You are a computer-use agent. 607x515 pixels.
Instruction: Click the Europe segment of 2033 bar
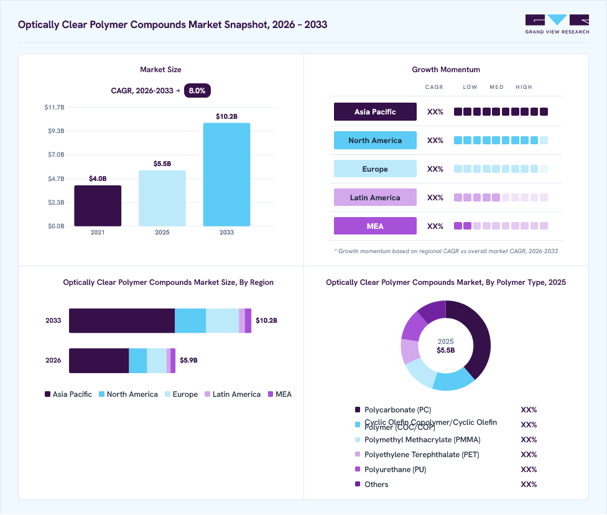(222, 320)
